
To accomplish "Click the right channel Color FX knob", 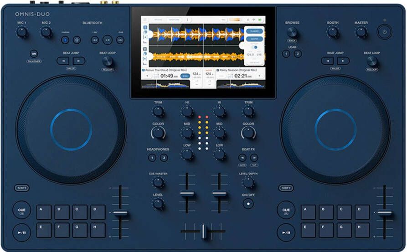I will (248, 133).
